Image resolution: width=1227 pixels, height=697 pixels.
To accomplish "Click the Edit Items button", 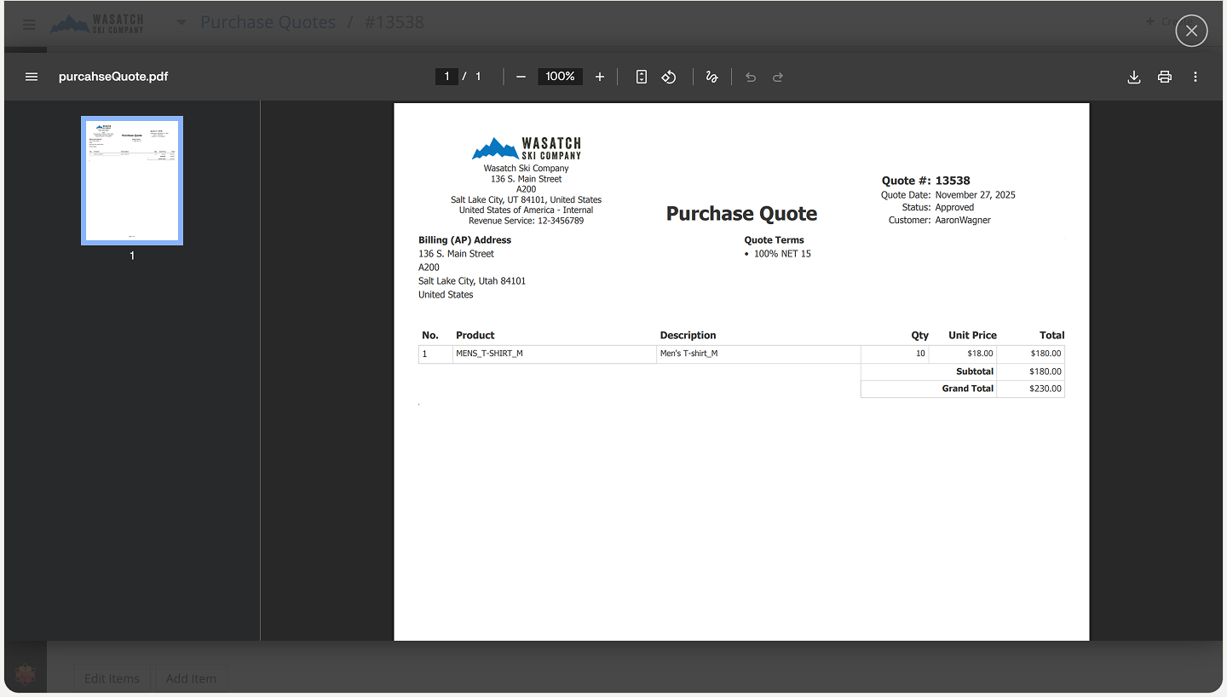I will (112, 678).
